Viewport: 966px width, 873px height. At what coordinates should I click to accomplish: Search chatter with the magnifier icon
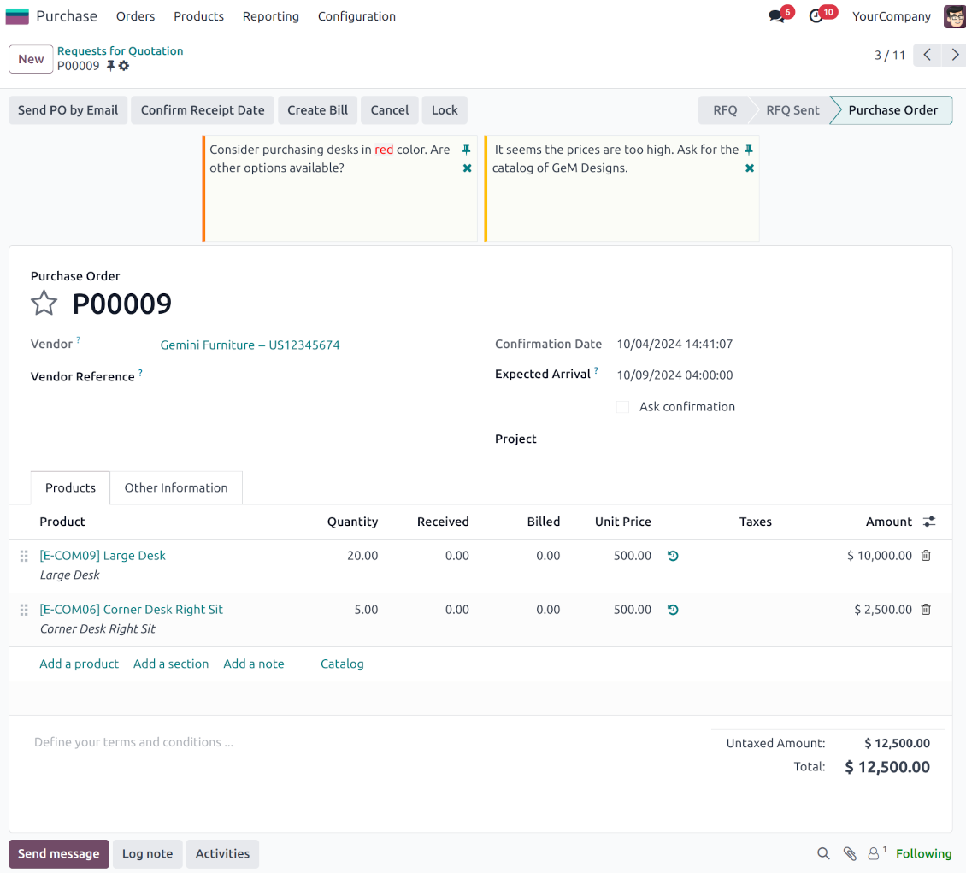tap(823, 853)
